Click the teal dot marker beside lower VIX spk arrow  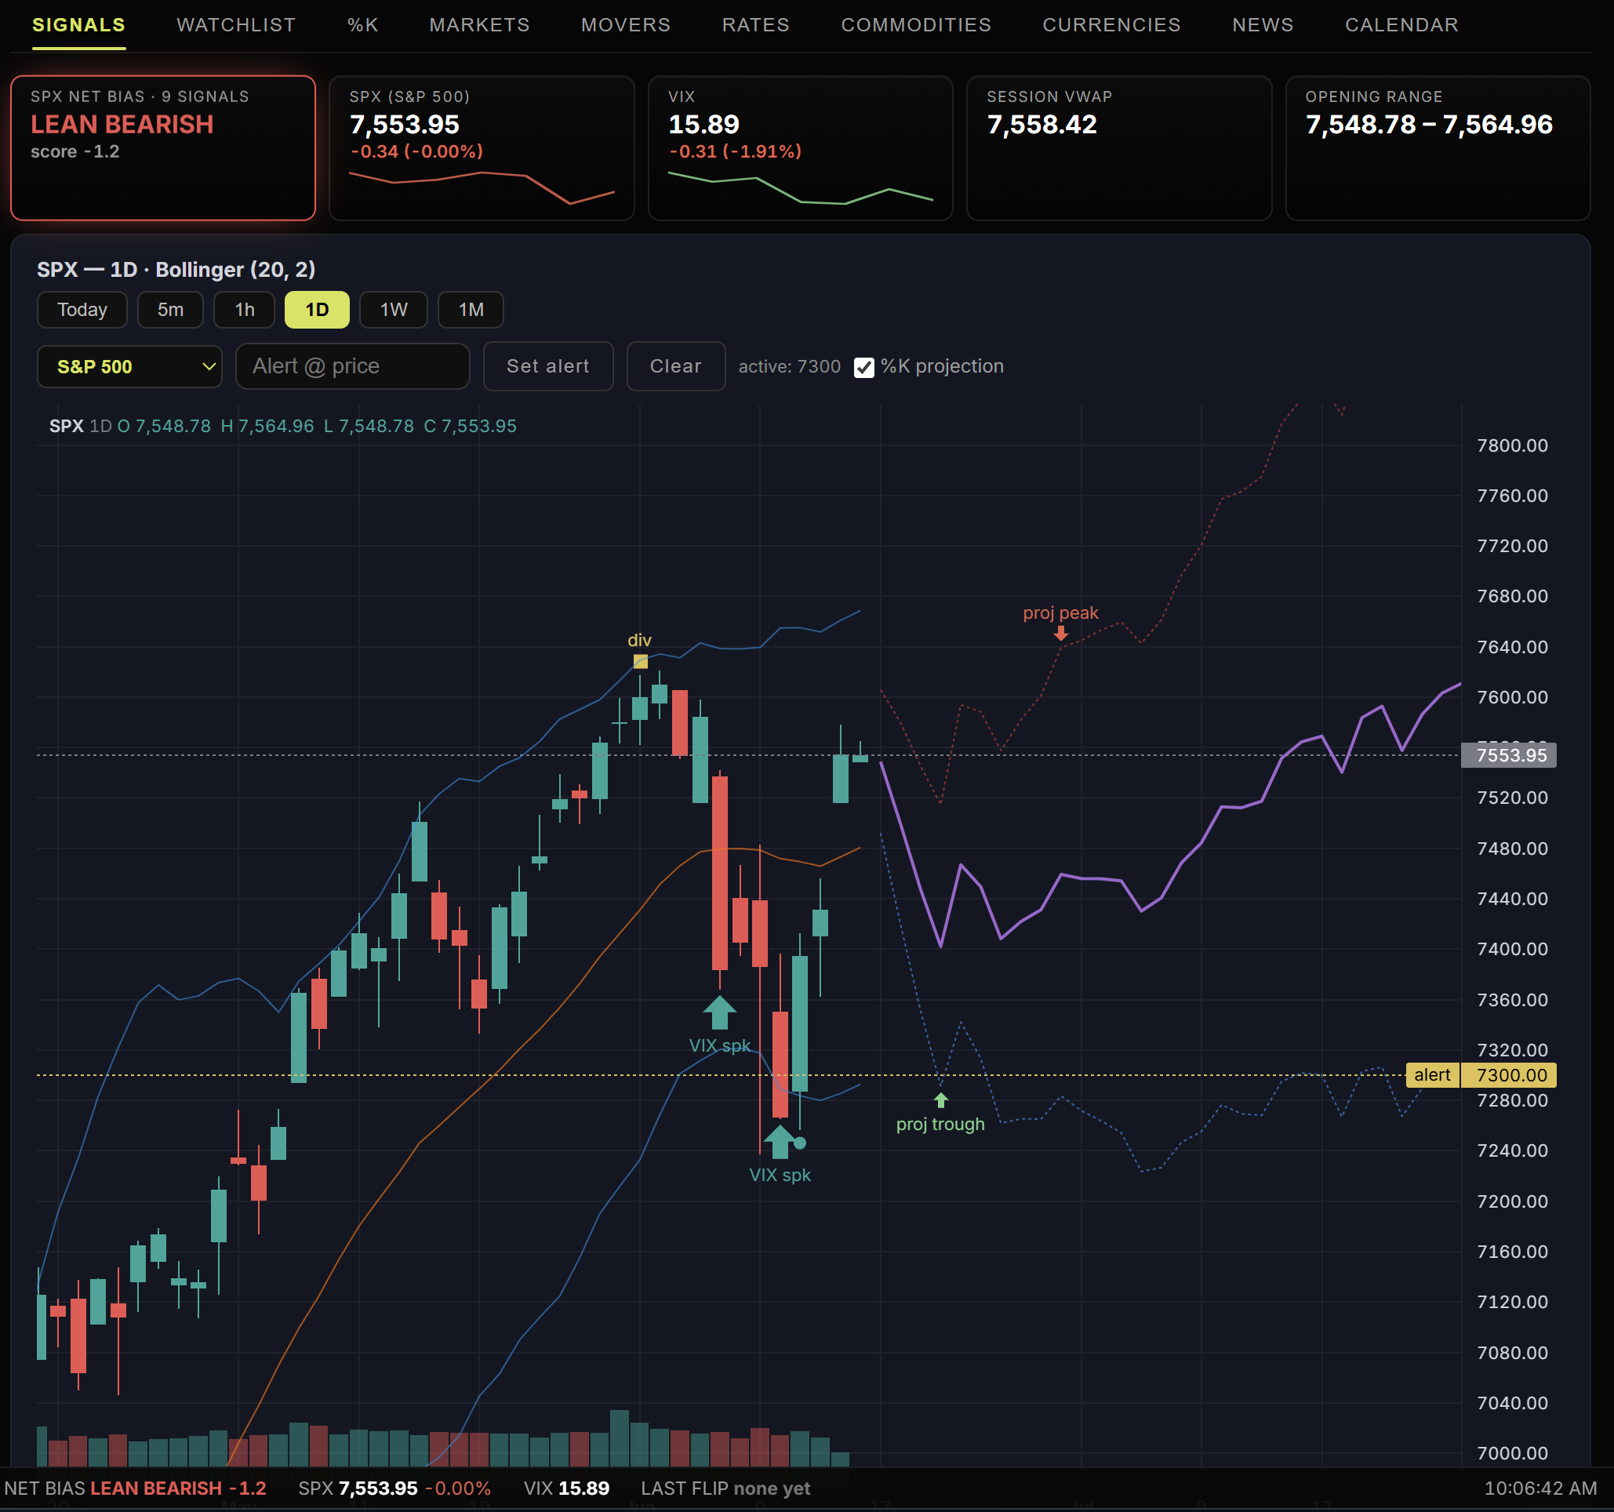tap(800, 1143)
